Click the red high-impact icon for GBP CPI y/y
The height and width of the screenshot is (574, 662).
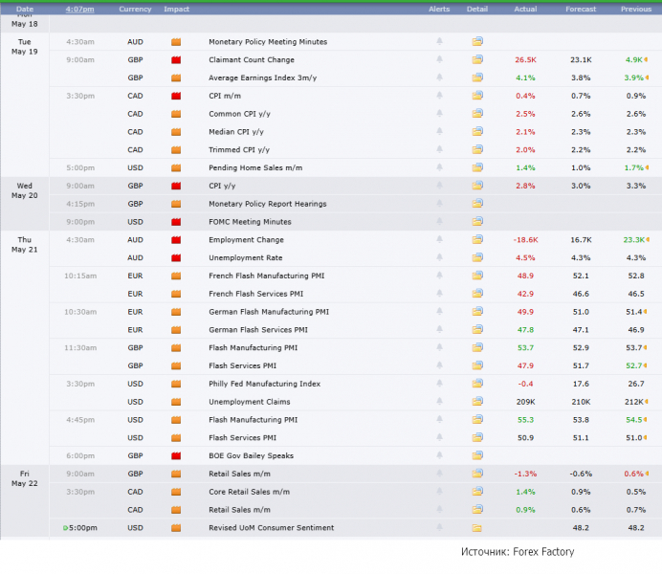click(x=176, y=186)
